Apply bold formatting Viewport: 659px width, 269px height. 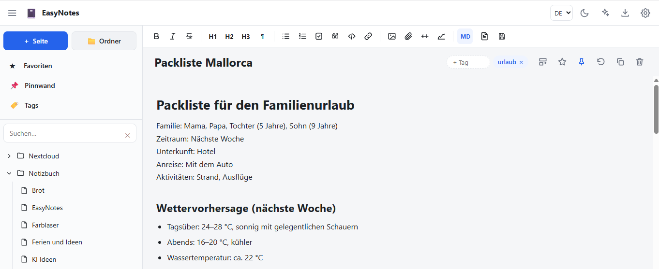coord(156,36)
